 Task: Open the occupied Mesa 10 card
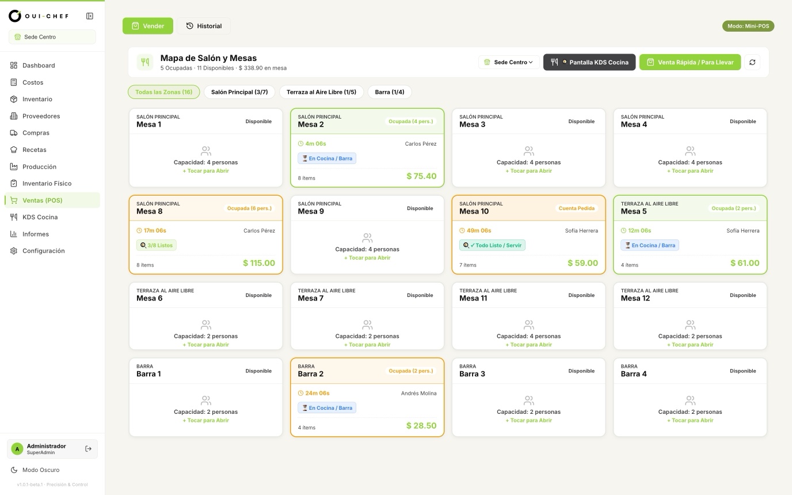pyautogui.click(x=528, y=235)
